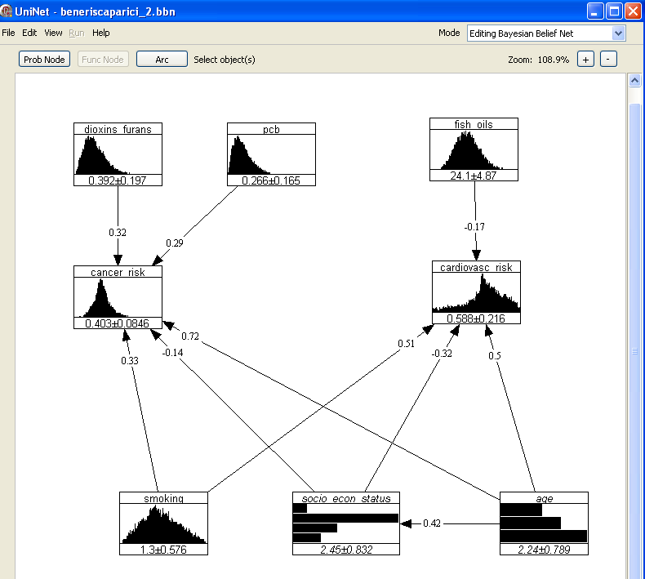
Task: Open the View menu
Action: coord(53,33)
